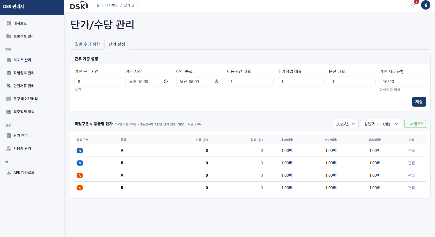Screen dimensions: 435x237
Task: Switch to the 월별 수당 취합 tab
Action: (x=87, y=44)
